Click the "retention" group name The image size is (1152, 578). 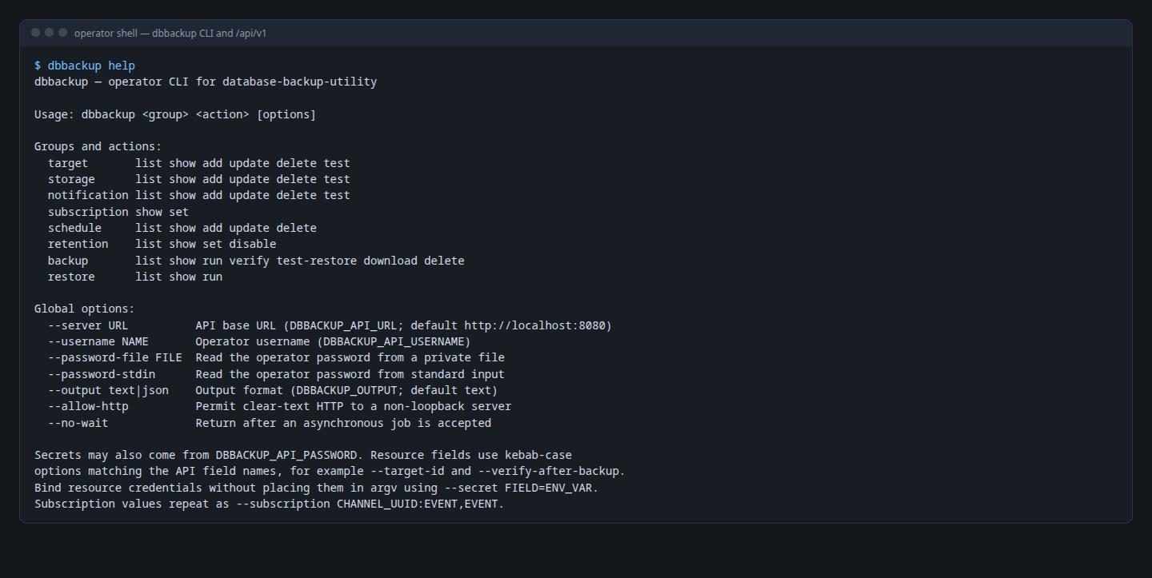pyautogui.click(x=78, y=244)
